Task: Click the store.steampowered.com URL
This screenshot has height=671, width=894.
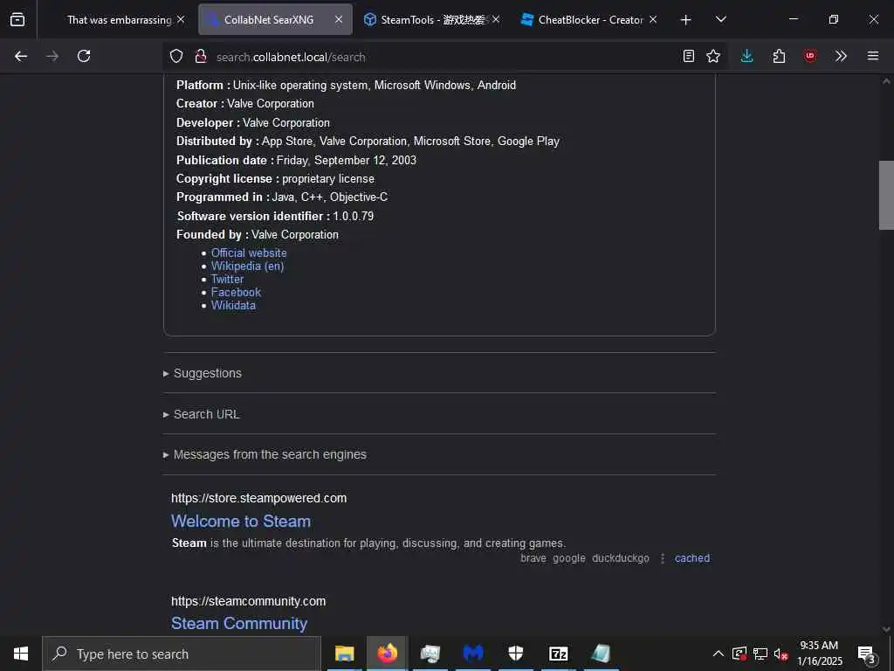Action: 258,498
